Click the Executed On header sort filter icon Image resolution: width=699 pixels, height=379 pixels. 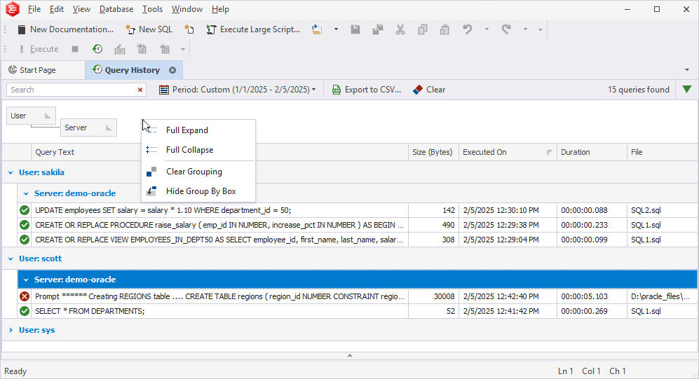[x=549, y=152]
